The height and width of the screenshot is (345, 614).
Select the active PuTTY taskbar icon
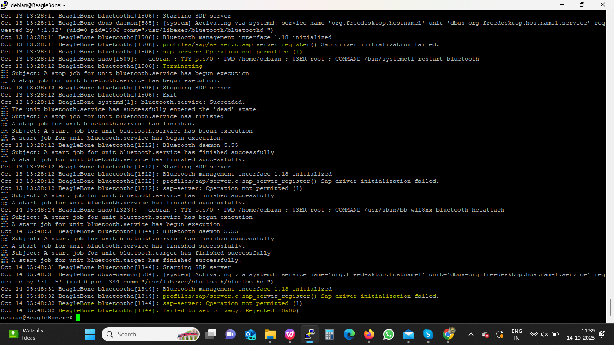pyautogui.click(x=309, y=334)
